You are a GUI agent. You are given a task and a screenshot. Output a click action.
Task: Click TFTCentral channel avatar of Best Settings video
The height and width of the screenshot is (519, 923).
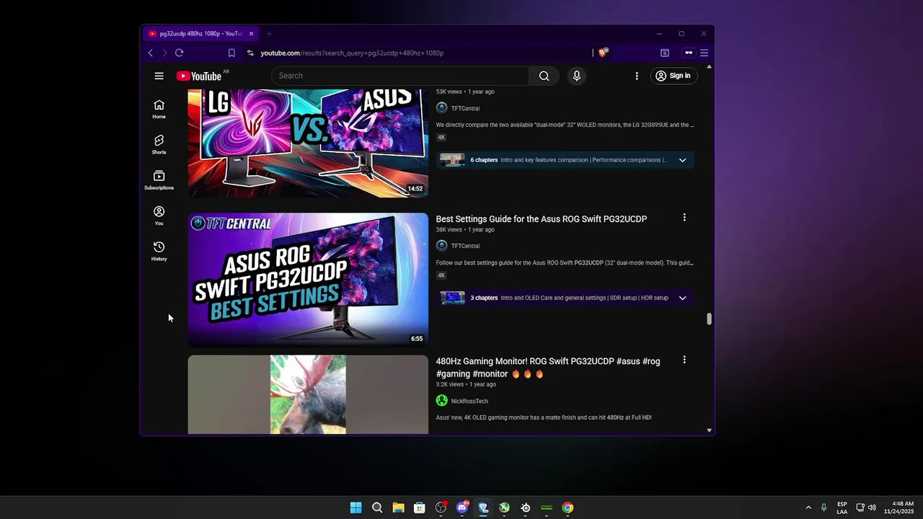[x=442, y=246]
